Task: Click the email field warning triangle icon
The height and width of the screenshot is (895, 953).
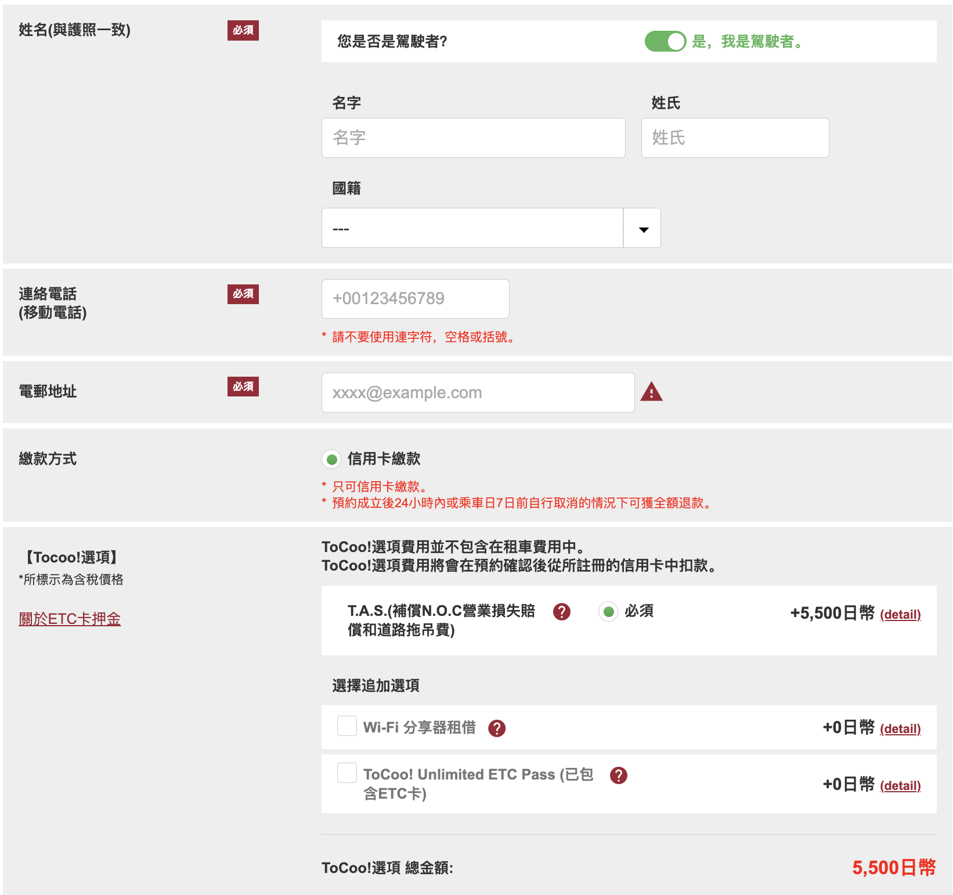Action: tap(651, 392)
